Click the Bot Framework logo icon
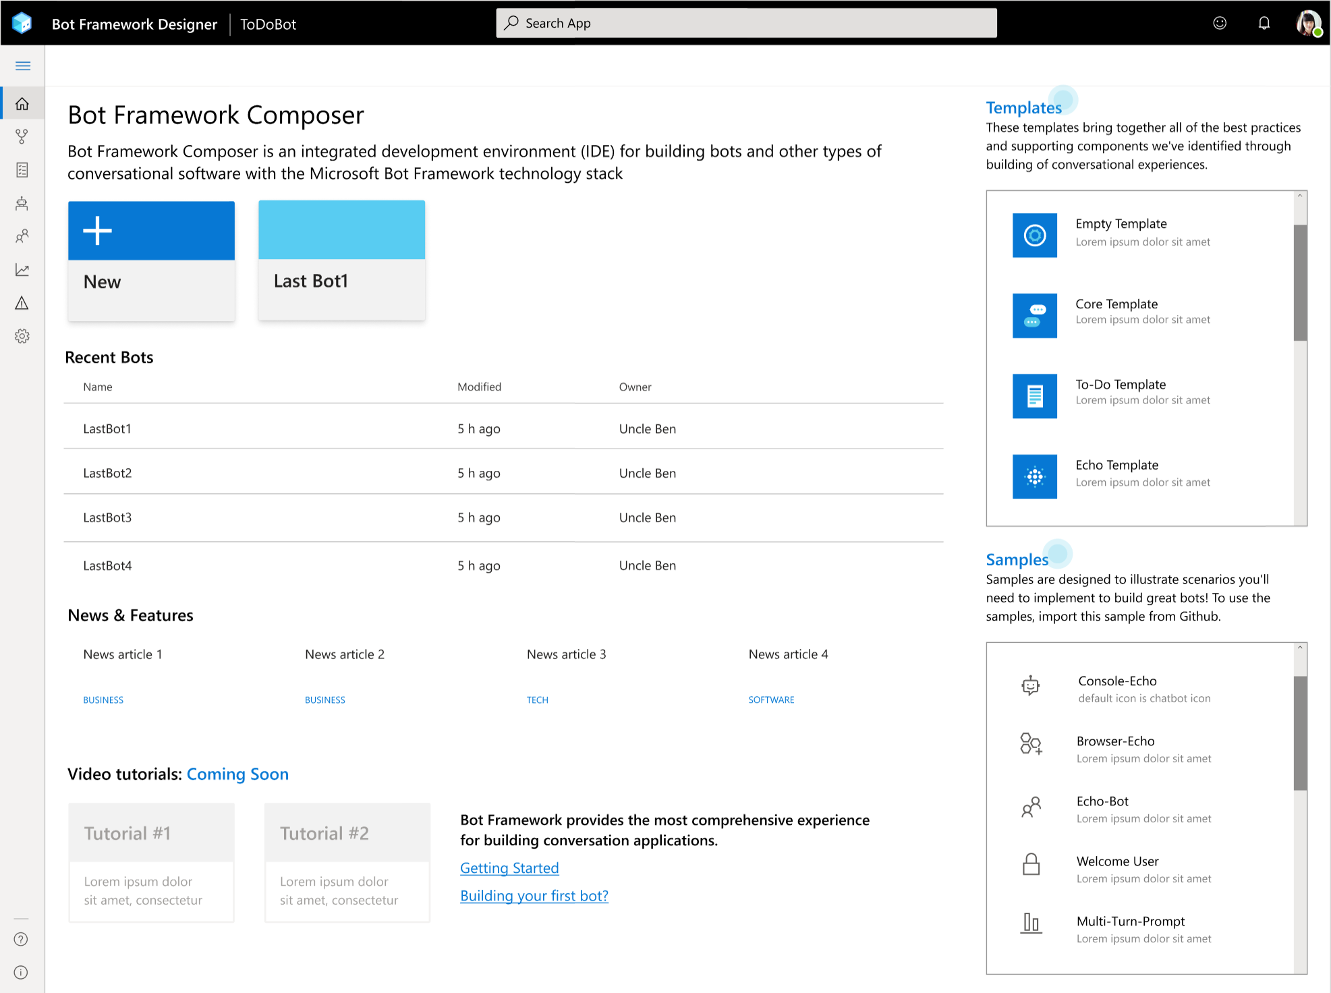This screenshot has width=1331, height=993. (x=22, y=23)
